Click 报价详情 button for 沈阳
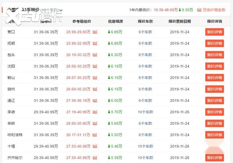The height and width of the screenshot is (163, 233). coord(214,66)
